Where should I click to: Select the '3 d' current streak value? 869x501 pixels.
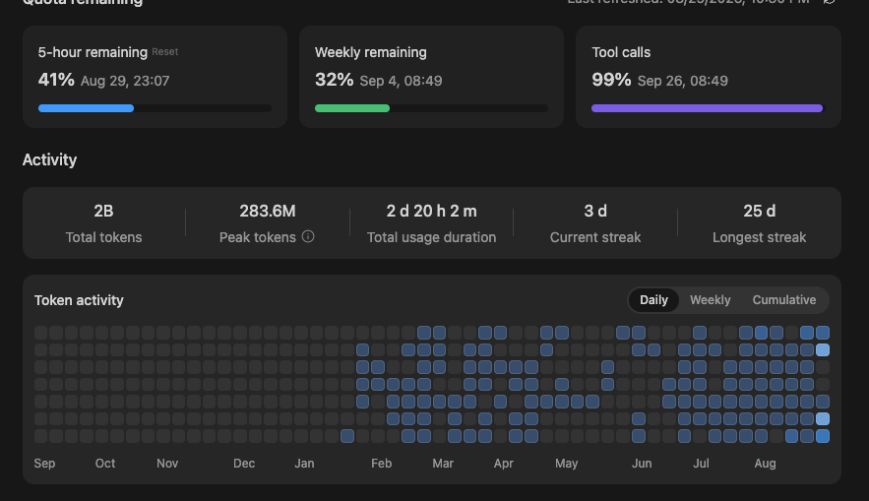(x=595, y=212)
